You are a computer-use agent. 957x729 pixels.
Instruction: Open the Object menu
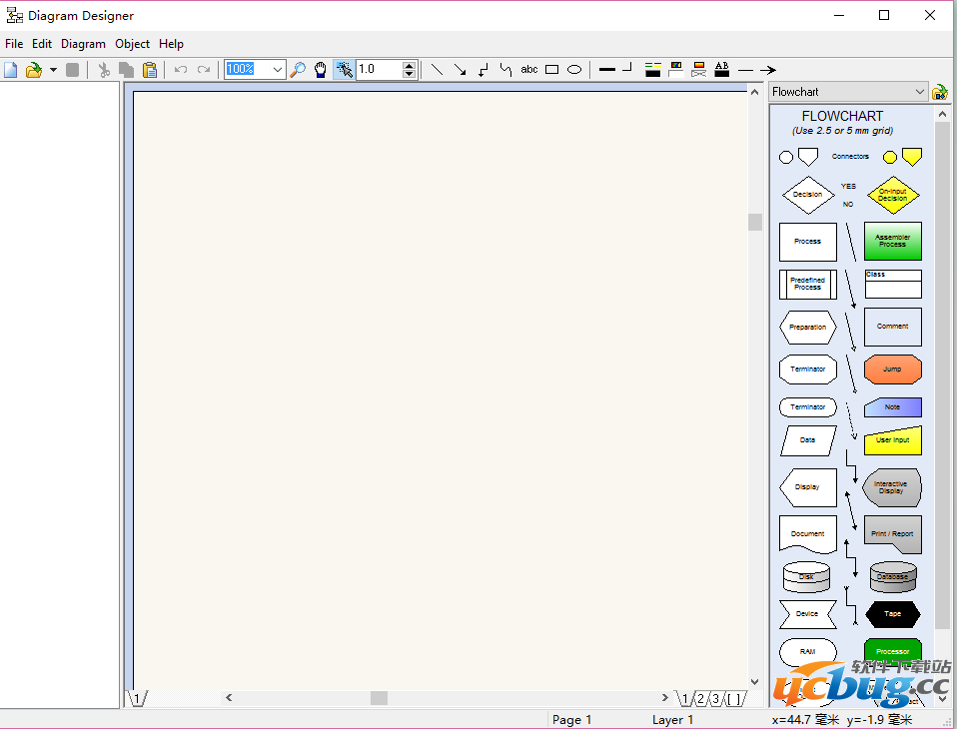(x=132, y=44)
